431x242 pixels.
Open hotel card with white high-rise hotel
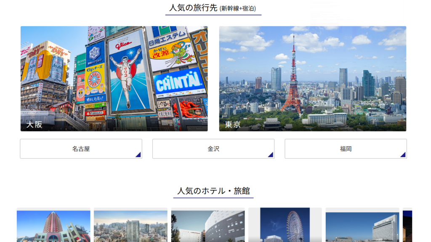[362, 226]
